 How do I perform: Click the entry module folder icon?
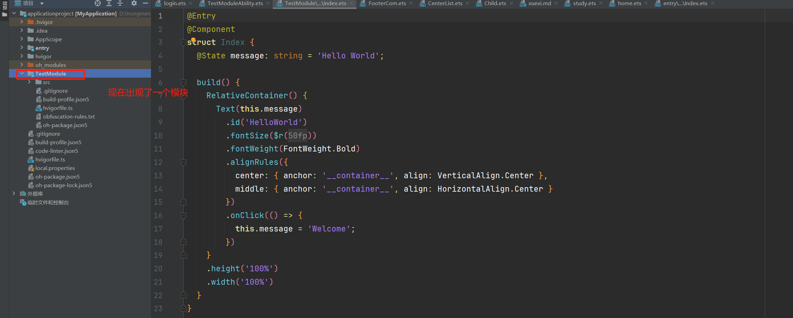pos(31,48)
